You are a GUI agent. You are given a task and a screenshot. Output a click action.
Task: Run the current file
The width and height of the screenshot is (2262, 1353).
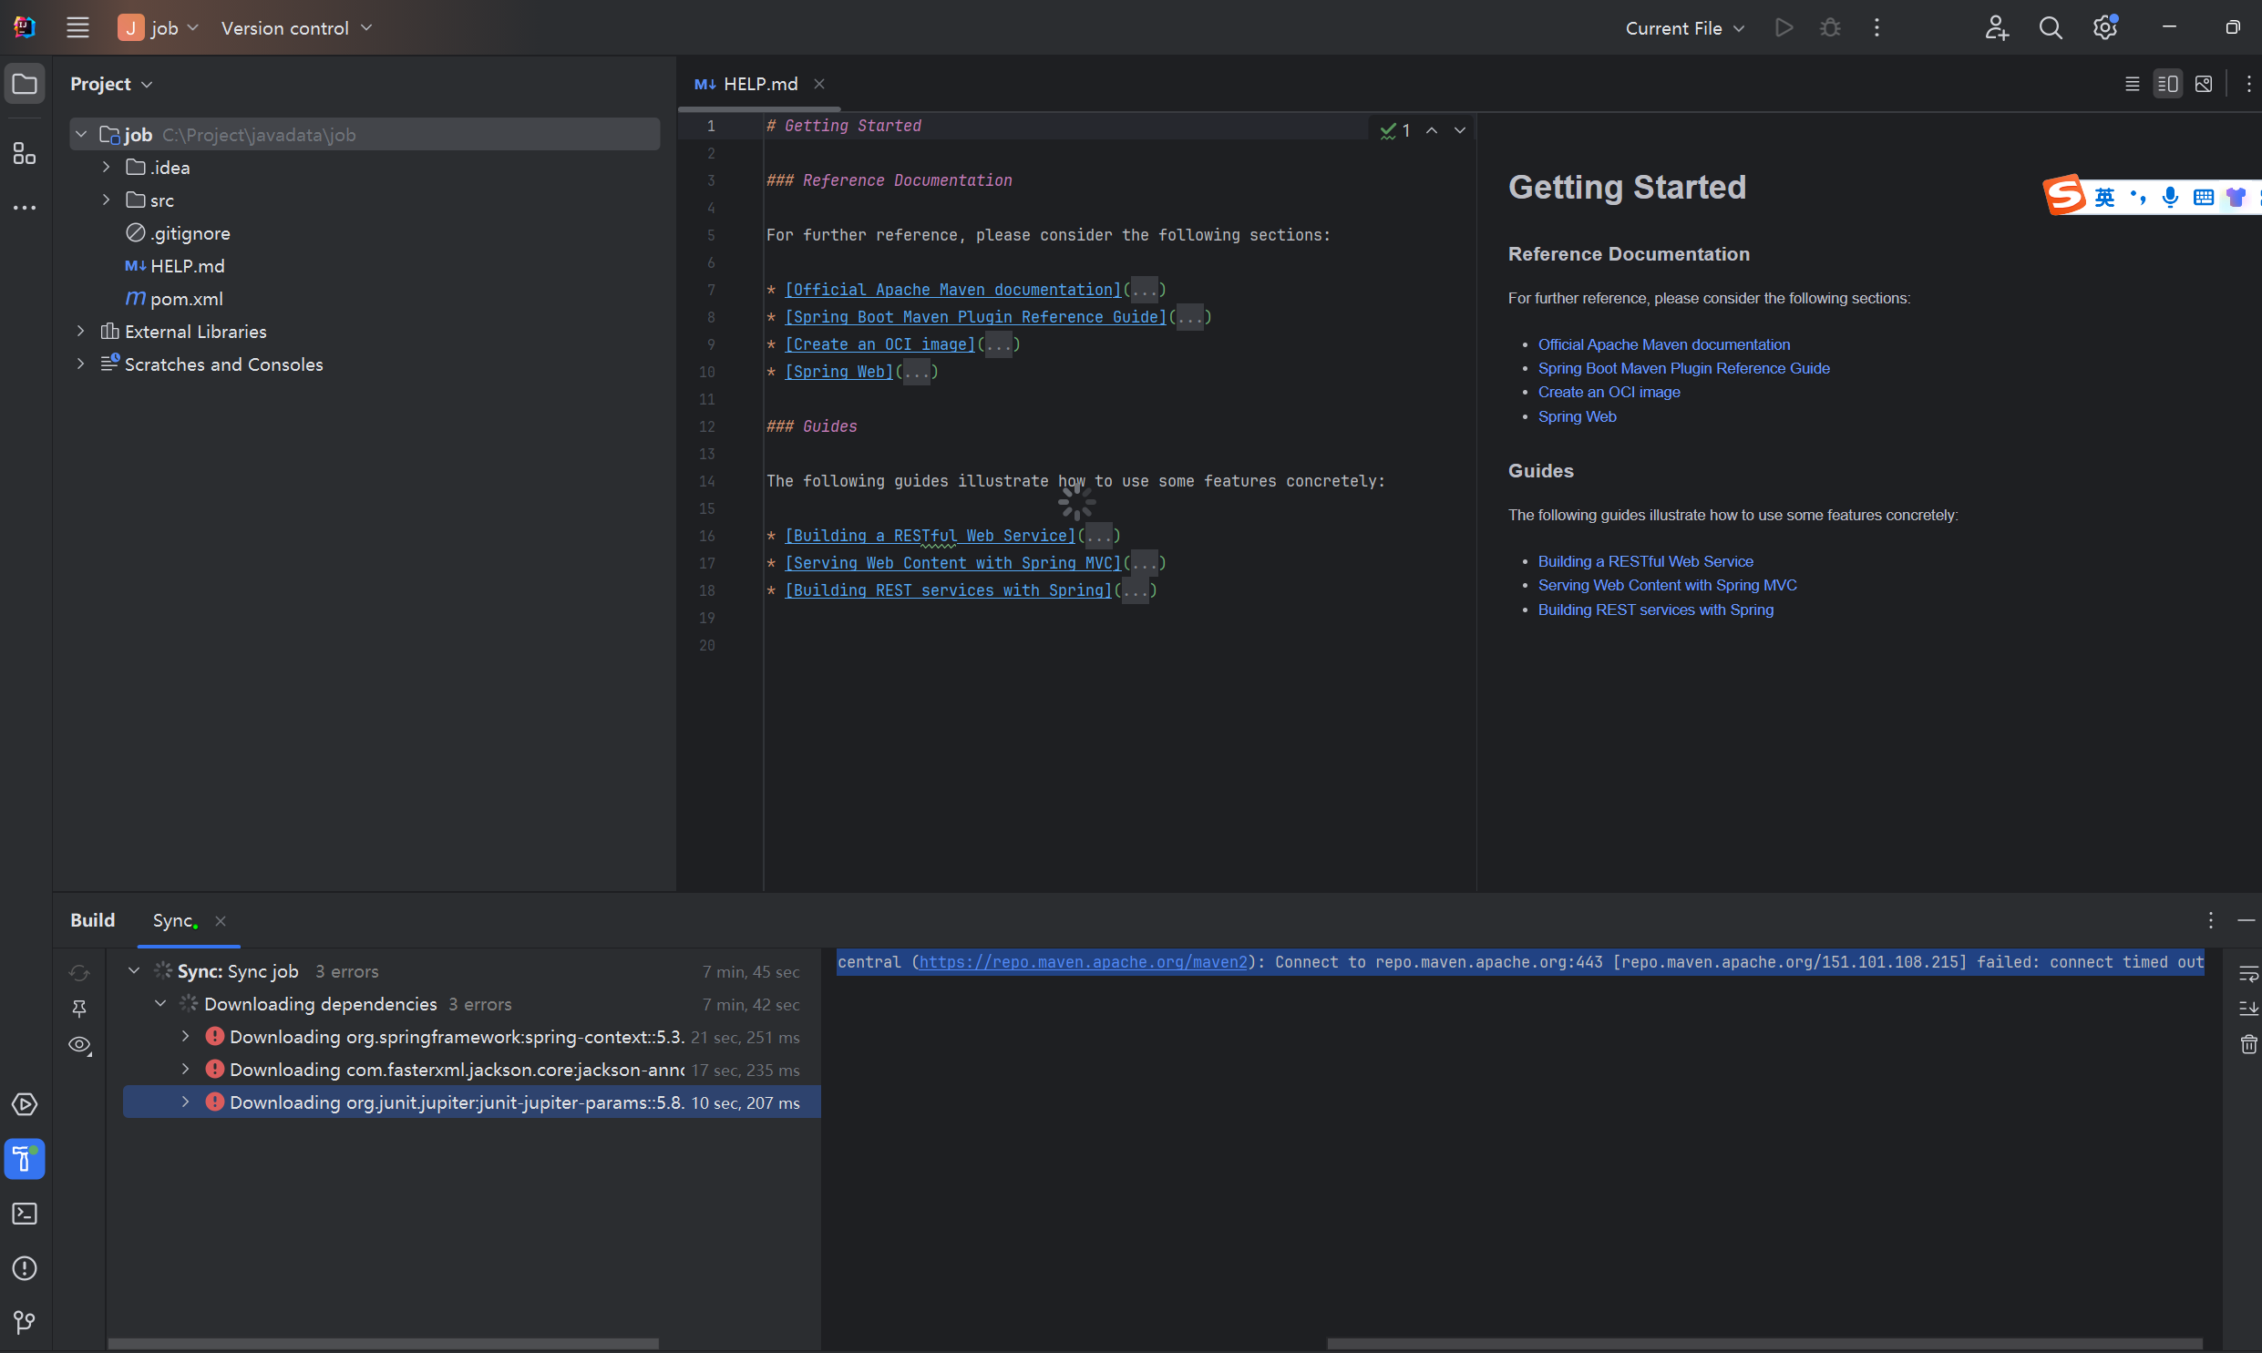click(1784, 28)
